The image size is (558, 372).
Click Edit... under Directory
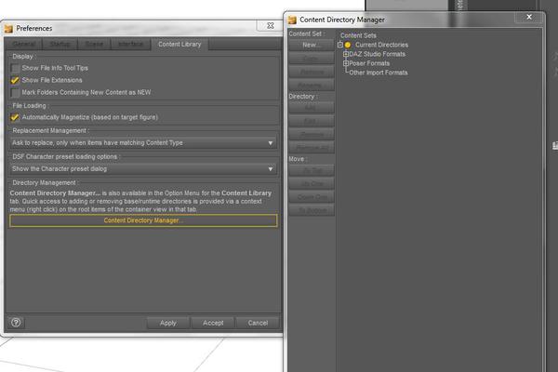312,121
